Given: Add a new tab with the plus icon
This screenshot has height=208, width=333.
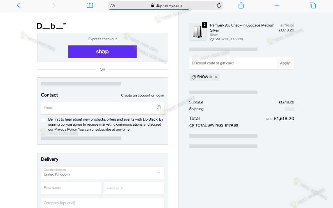Looking at the screenshot, I should [277, 5].
